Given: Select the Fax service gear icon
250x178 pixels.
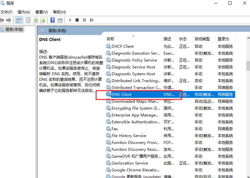Looking at the screenshot, I should pyautogui.click(x=108, y=129).
